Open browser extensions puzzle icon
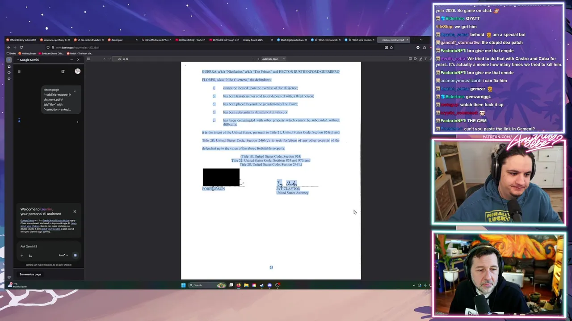 (425, 47)
